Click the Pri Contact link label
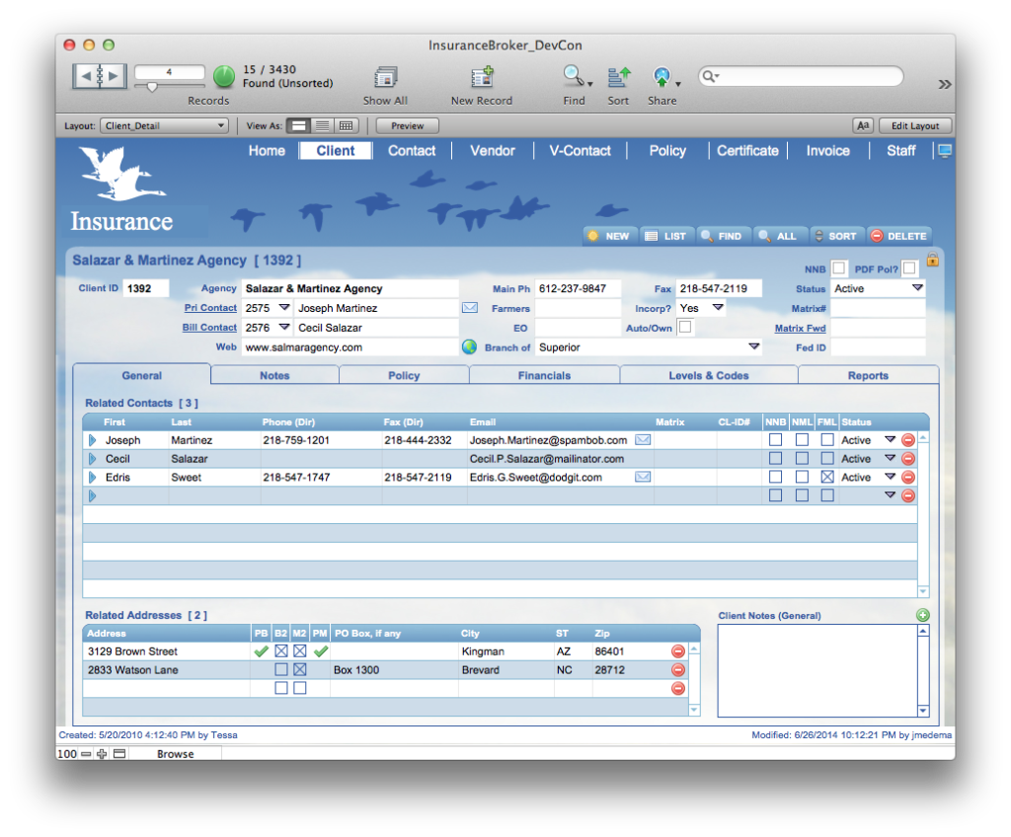 [x=210, y=308]
